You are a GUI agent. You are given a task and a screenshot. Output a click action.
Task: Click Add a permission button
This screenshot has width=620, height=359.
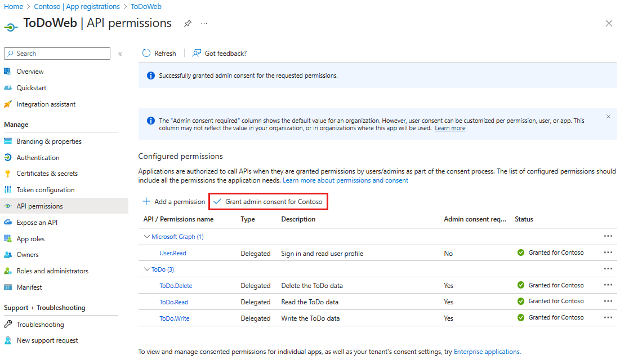174,201
